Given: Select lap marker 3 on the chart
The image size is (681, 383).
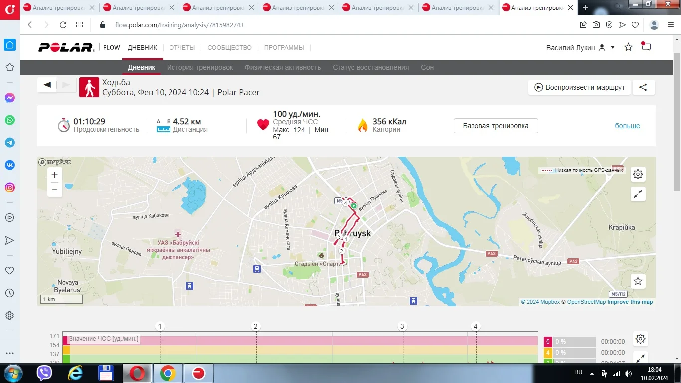Looking at the screenshot, I should click(x=402, y=327).
